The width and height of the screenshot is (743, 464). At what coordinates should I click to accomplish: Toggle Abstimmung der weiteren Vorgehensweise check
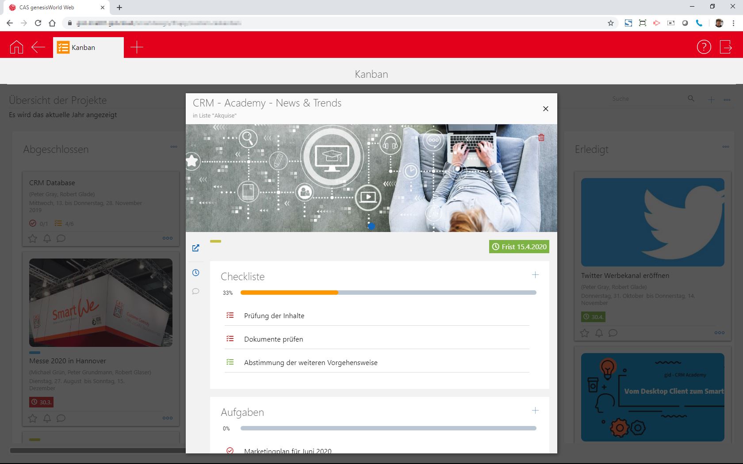coord(230,362)
